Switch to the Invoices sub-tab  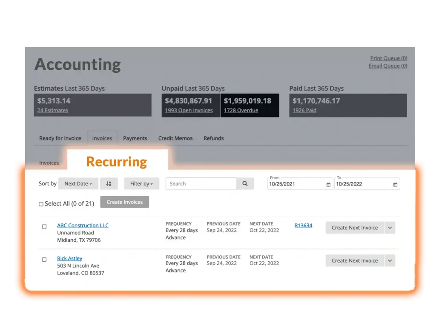(x=49, y=163)
